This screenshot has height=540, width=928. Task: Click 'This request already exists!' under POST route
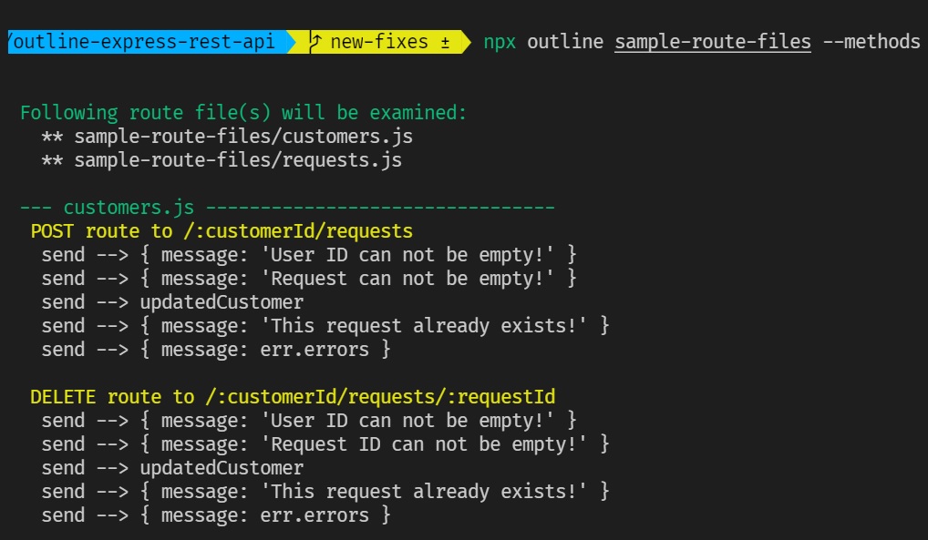click(325, 326)
